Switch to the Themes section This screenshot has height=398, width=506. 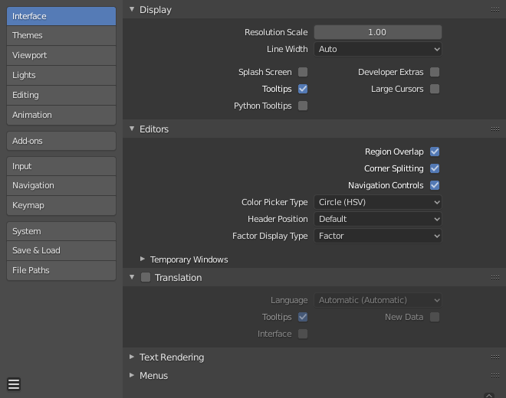tap(61, 35)
